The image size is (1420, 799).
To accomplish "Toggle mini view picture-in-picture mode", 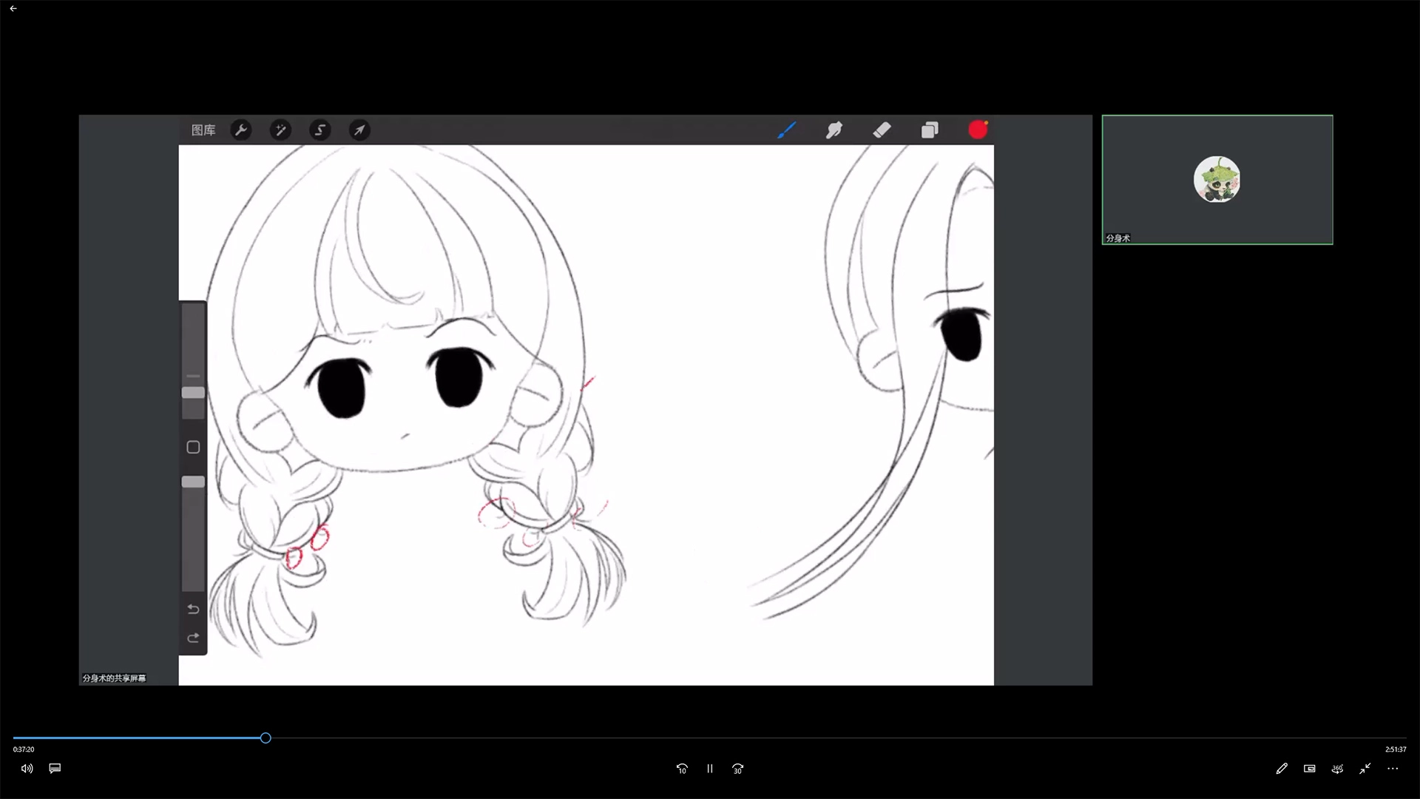I will [1309, 769].
